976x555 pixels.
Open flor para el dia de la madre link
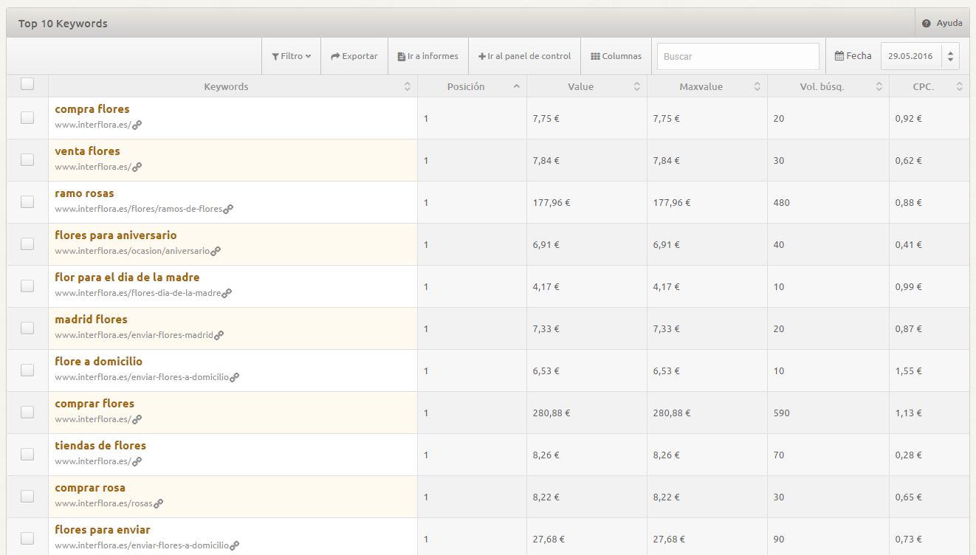coord(127,277)
